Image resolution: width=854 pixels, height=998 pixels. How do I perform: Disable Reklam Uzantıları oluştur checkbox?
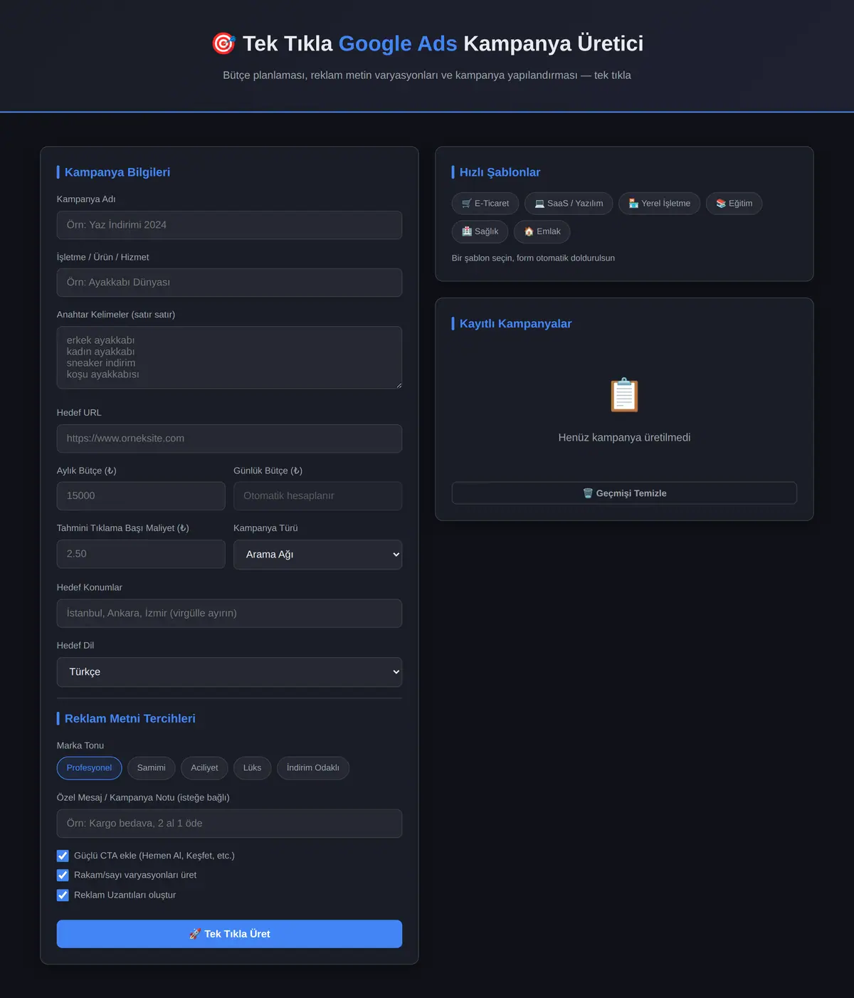coord(63,895)
